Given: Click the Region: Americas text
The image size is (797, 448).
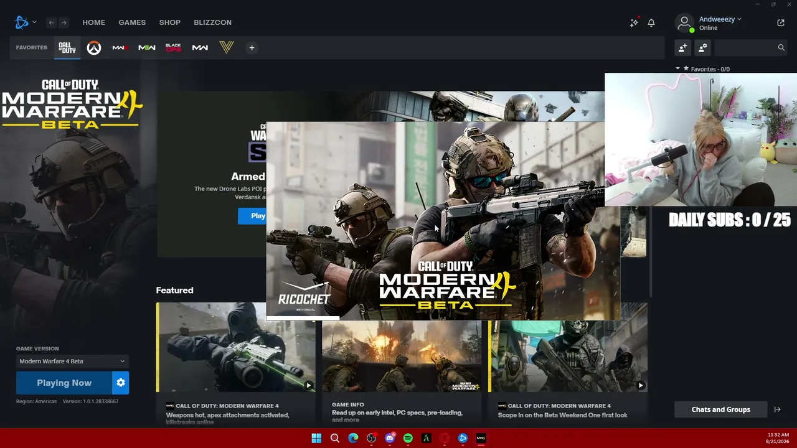Looking at the screenshot, I should pos(36,401).
